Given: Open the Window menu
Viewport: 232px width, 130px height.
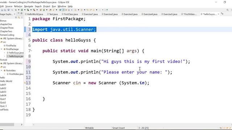Looking at the screenshot, I should coord(62,6).
